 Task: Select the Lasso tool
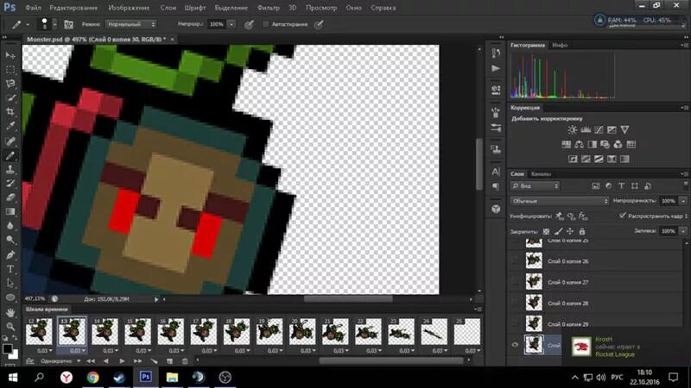click(x=10, y=84)
